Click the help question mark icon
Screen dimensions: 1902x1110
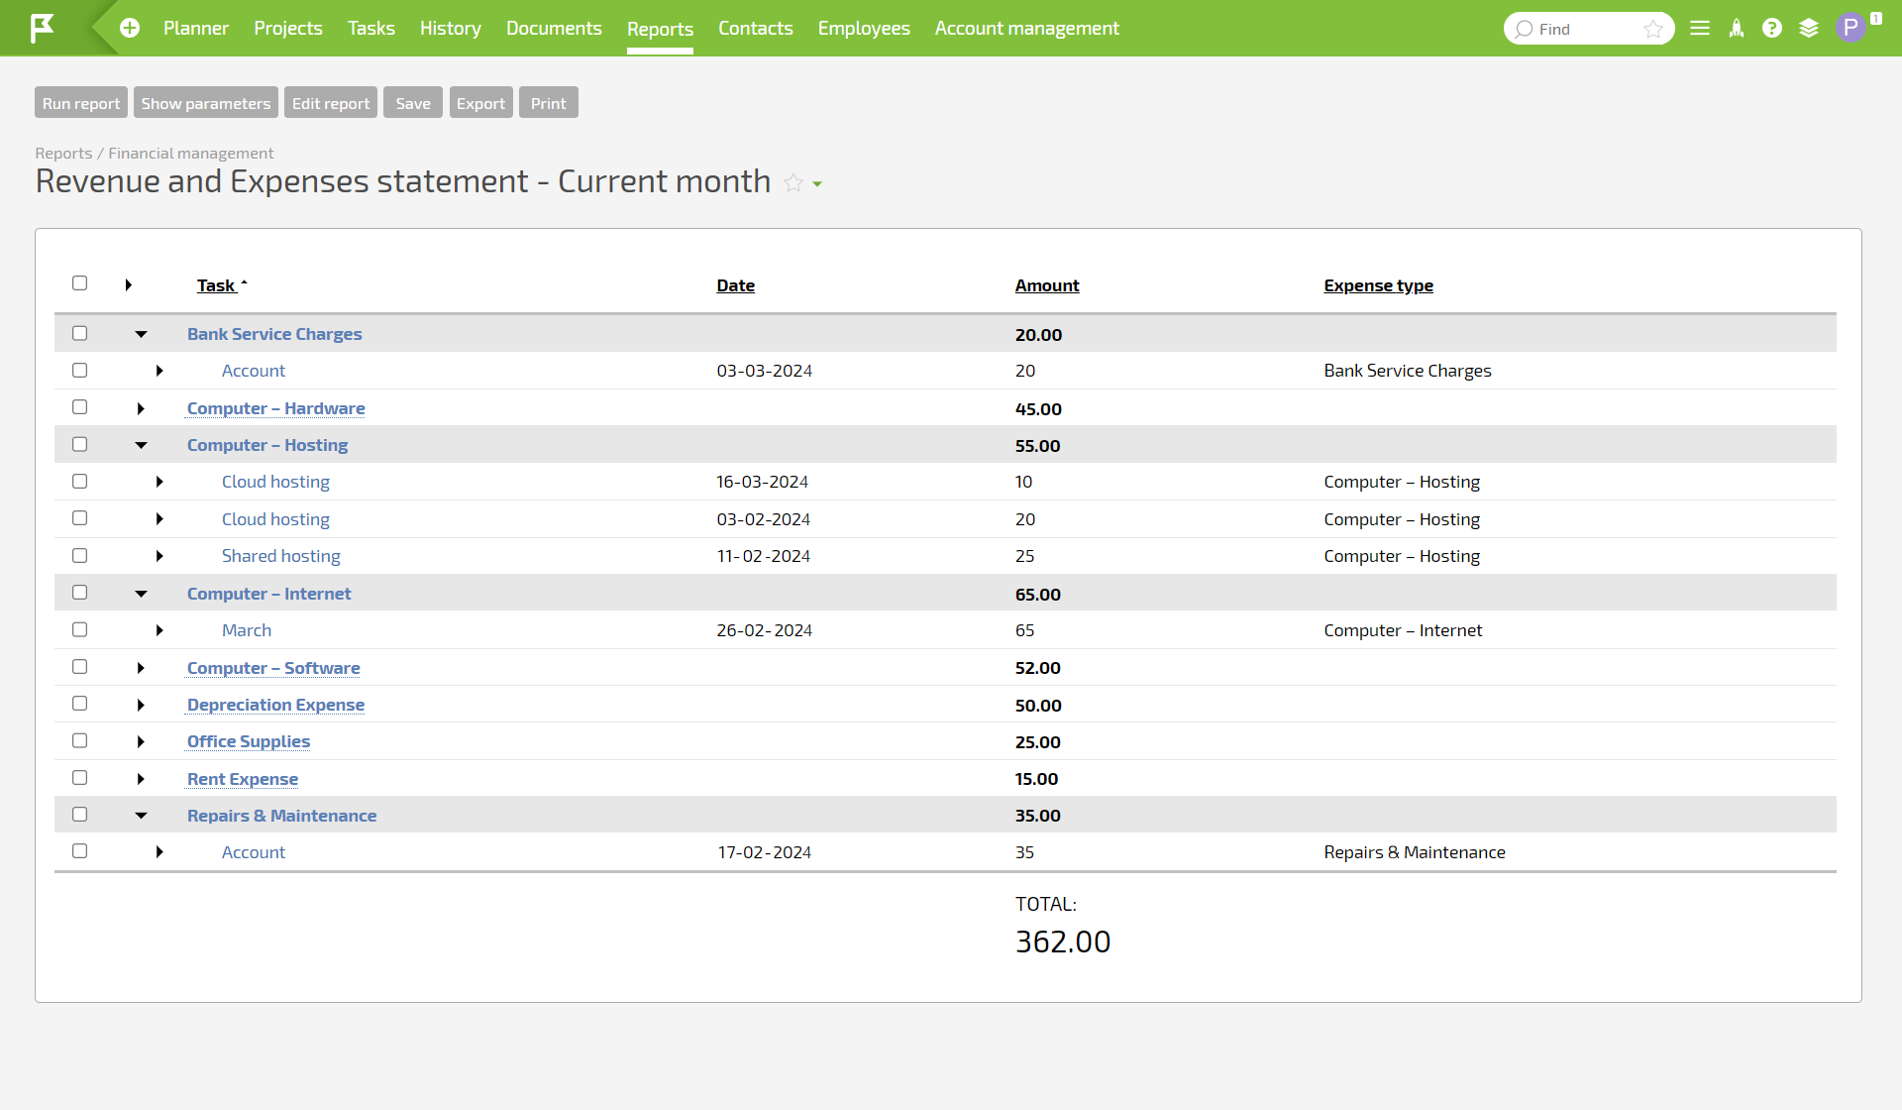[x=1772, y=28]
